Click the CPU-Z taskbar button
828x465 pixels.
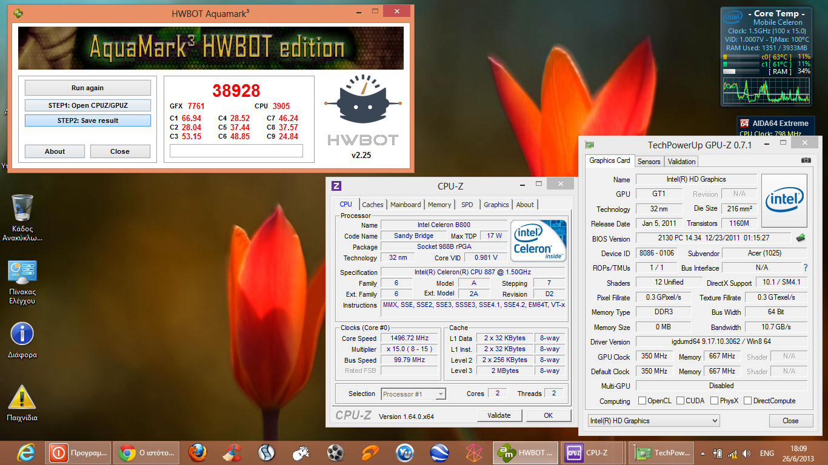pyautogui.click(x=593, y=452)
